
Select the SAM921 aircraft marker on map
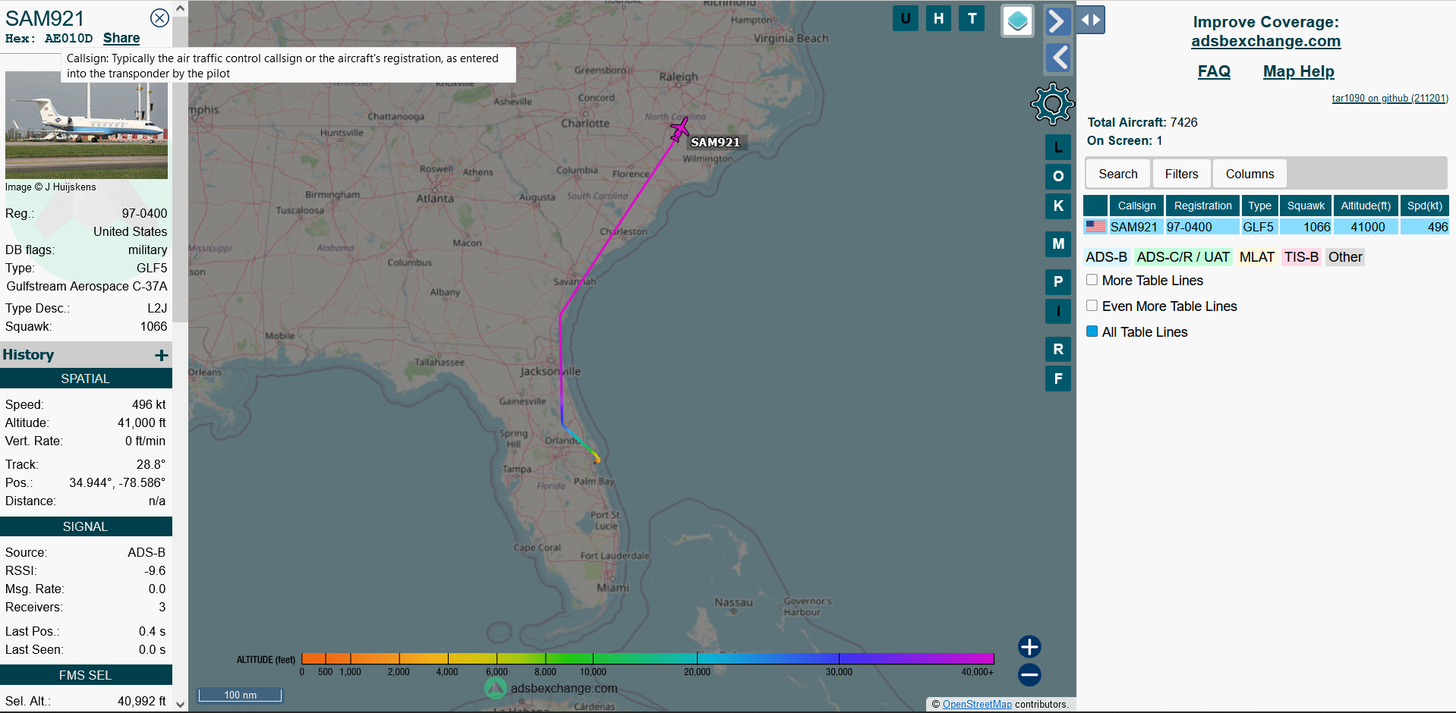click(679, 129)
